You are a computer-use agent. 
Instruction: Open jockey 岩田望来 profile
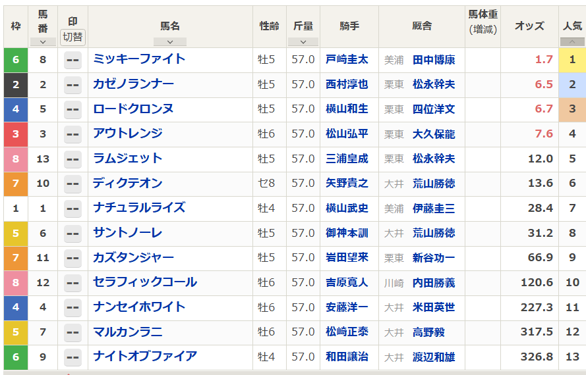tap(347, 257)
